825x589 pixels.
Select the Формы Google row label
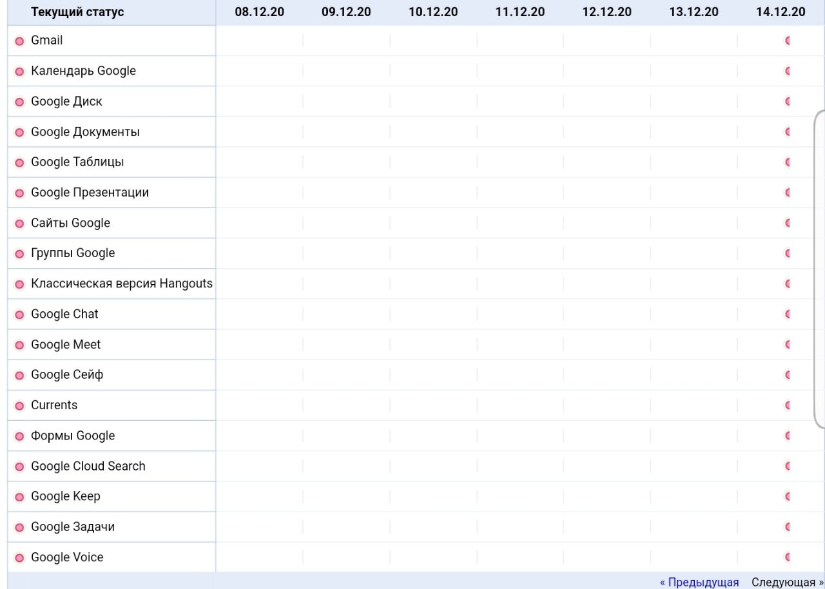coord(73,436)
